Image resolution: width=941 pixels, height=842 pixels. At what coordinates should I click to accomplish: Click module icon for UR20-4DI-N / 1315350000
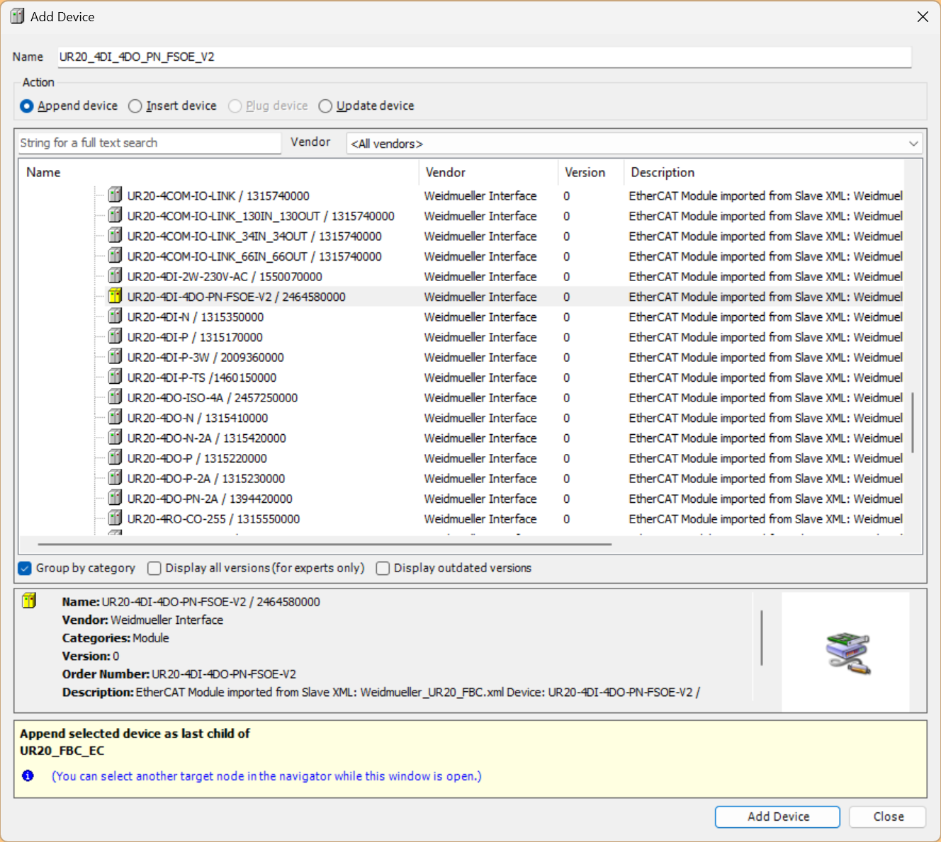115,316
